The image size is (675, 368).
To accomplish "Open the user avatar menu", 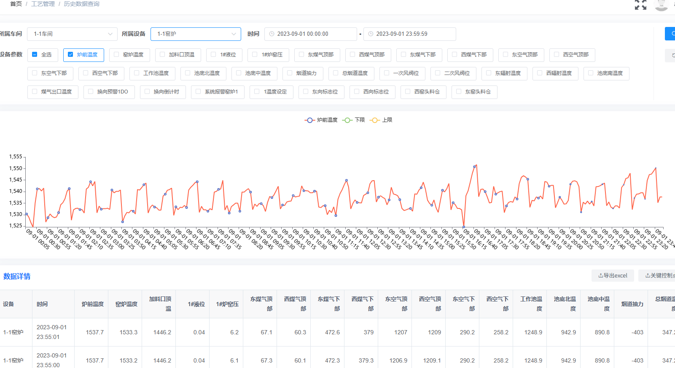I will [661, 5].
